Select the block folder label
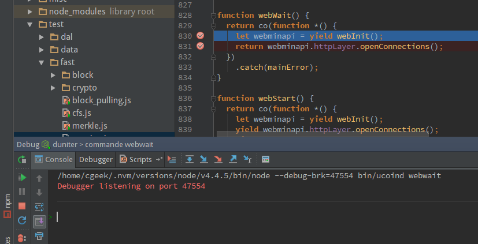Image resolution: width=478 pixels, height=244 pixels. 83,75
